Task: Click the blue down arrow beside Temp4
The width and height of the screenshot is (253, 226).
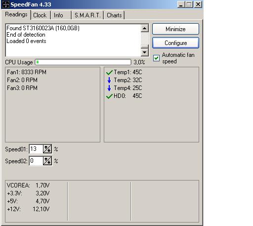Action: 109,88
